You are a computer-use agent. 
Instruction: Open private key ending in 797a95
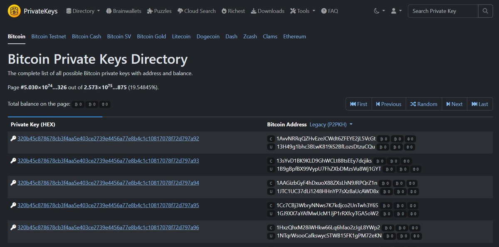(x=108, y=205)
